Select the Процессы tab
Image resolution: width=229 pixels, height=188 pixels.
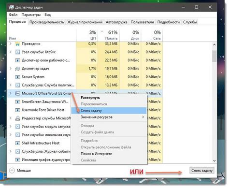tap(17, 22)
